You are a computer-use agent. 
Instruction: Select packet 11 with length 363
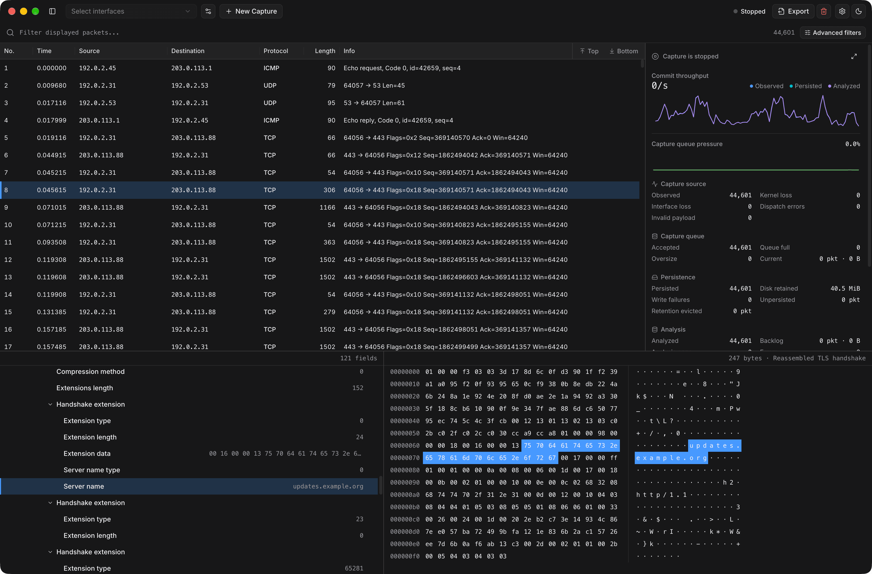coord(320,242)
